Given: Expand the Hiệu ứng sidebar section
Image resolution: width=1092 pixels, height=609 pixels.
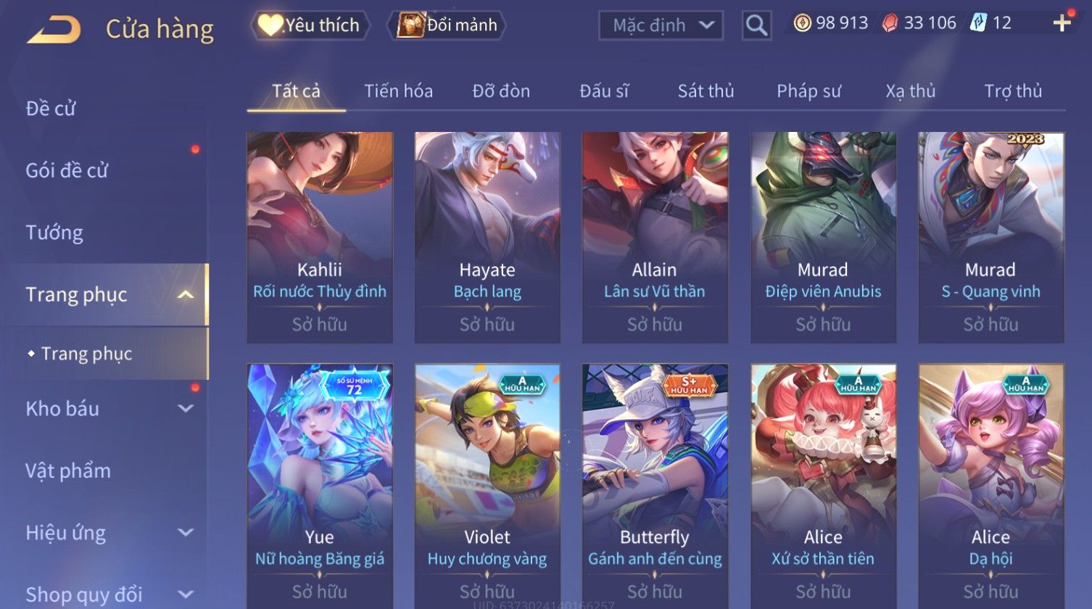Looking at the screenshot, I should (x=186, y=532).
